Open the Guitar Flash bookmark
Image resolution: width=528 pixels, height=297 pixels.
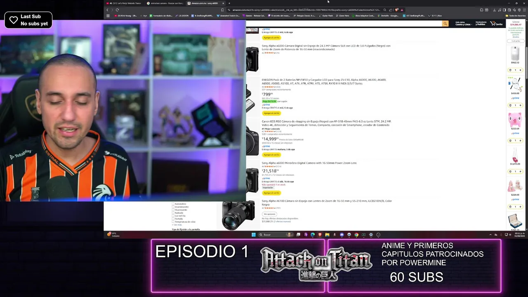(325, 16)
